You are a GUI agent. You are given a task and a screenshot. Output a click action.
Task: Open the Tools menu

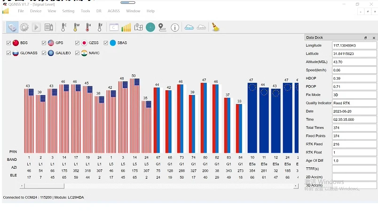click(x=85, y=11)
